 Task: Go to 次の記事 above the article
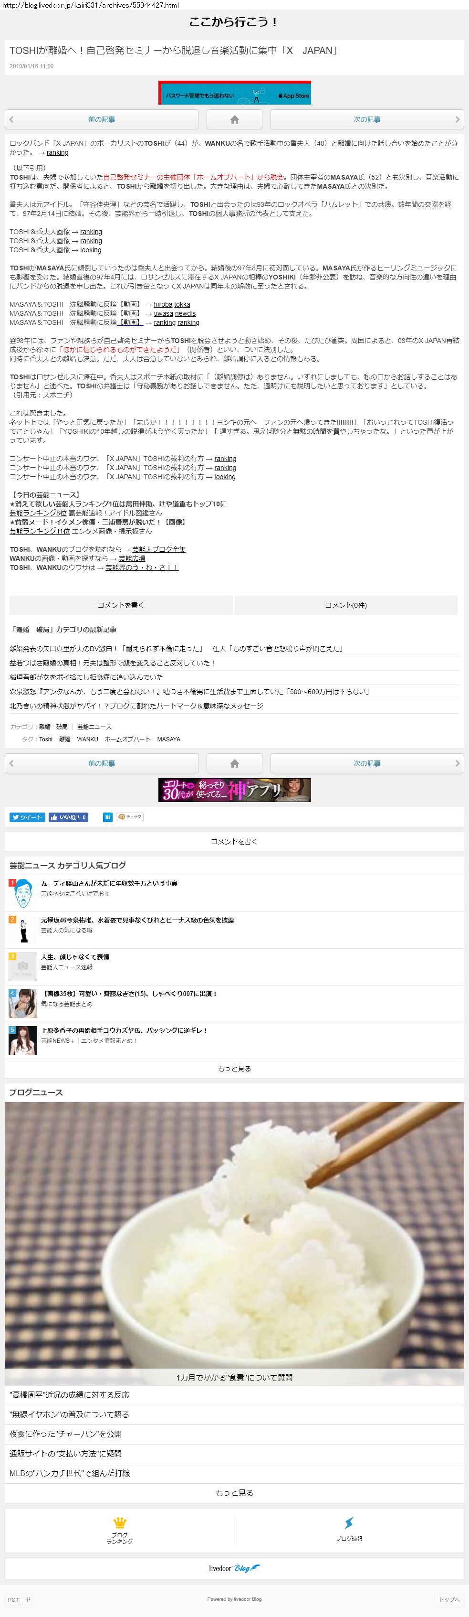point(367,119)
